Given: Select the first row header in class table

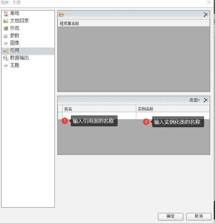Looking at the screenshot, I should click(x=60, y=115).
